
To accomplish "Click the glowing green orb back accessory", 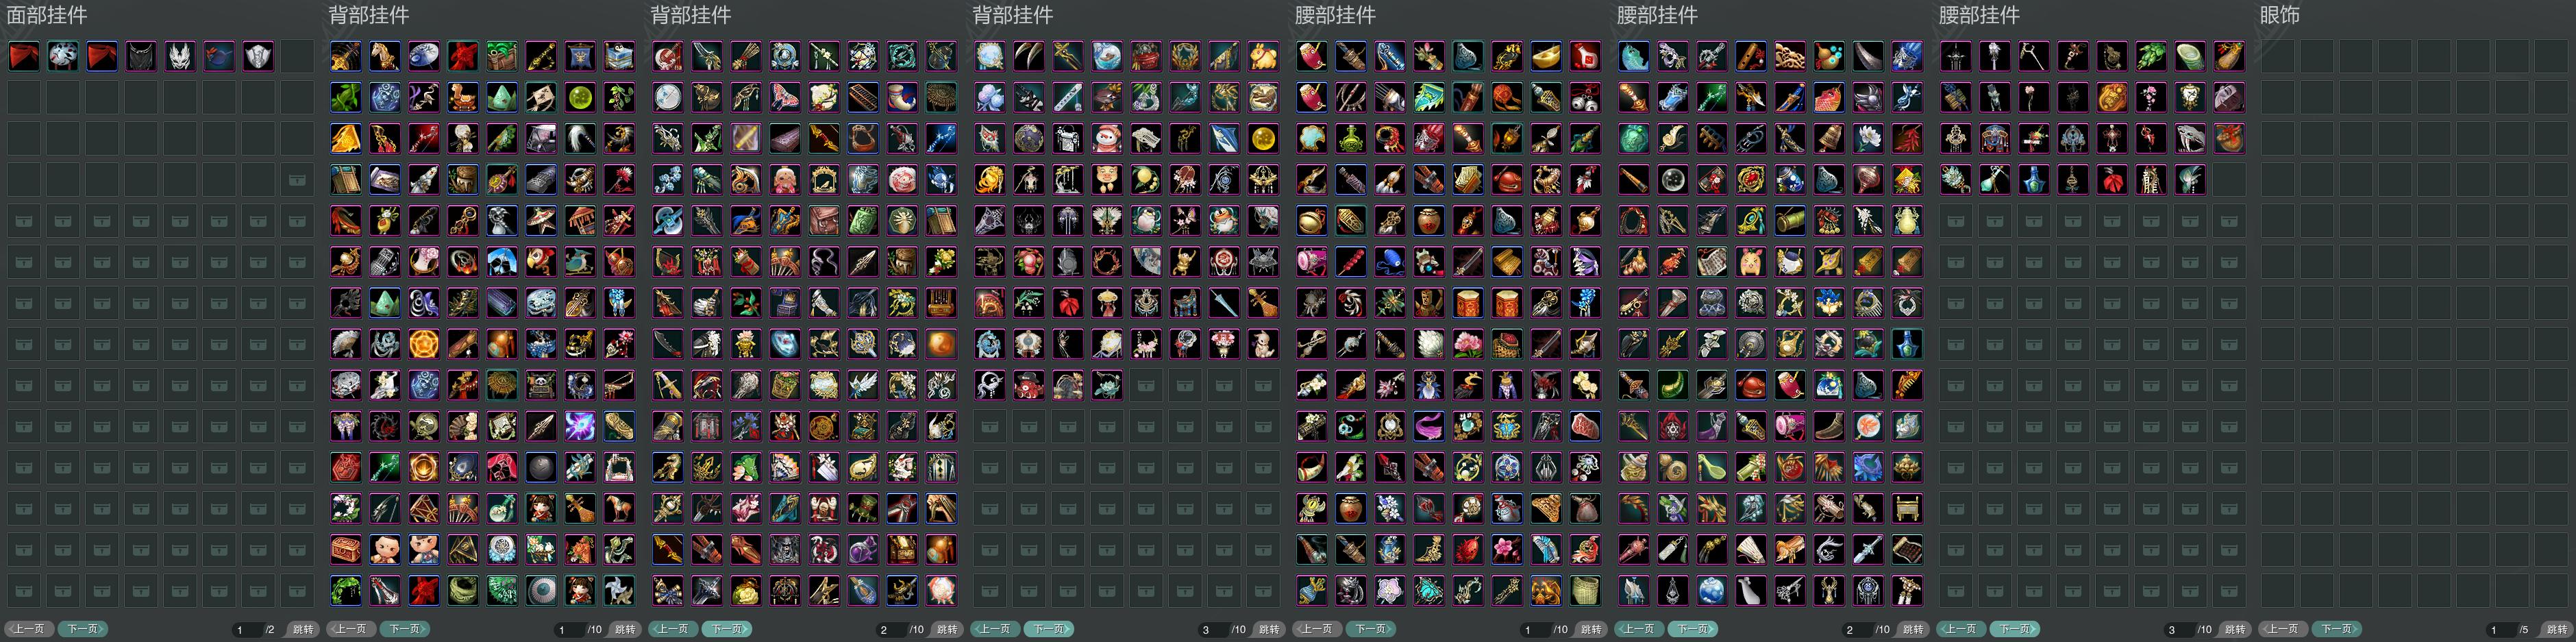I will (x=580, y=97).
